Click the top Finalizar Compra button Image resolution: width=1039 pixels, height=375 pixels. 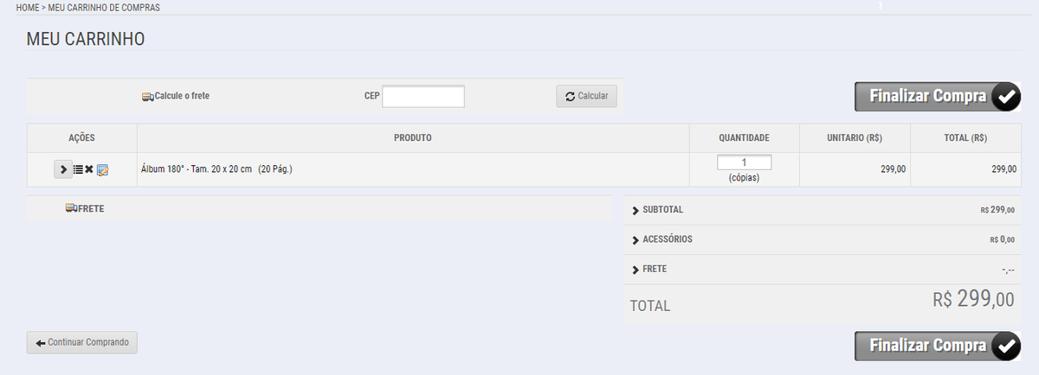coord(938,97)
